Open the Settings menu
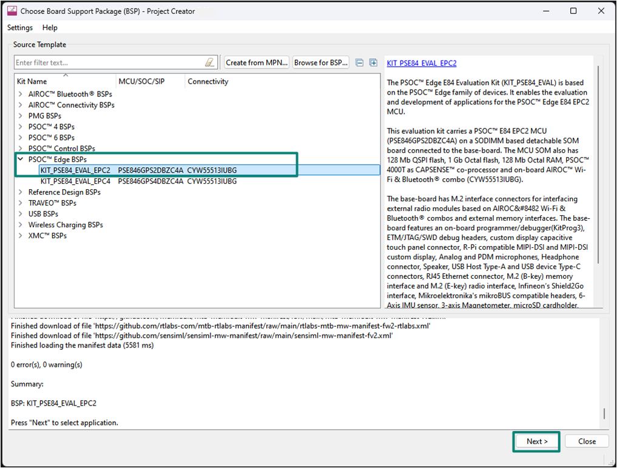The image size is (617, 468). click(20, 27)
